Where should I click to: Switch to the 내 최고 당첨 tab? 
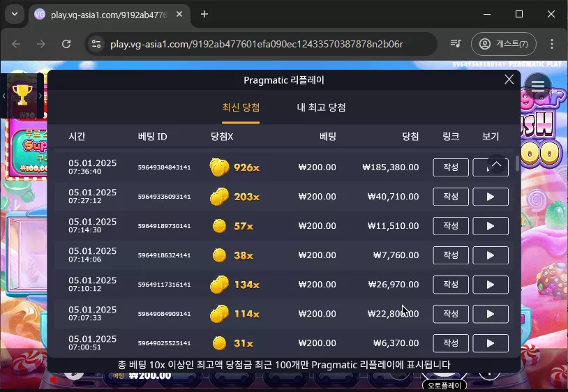point(321,107)
